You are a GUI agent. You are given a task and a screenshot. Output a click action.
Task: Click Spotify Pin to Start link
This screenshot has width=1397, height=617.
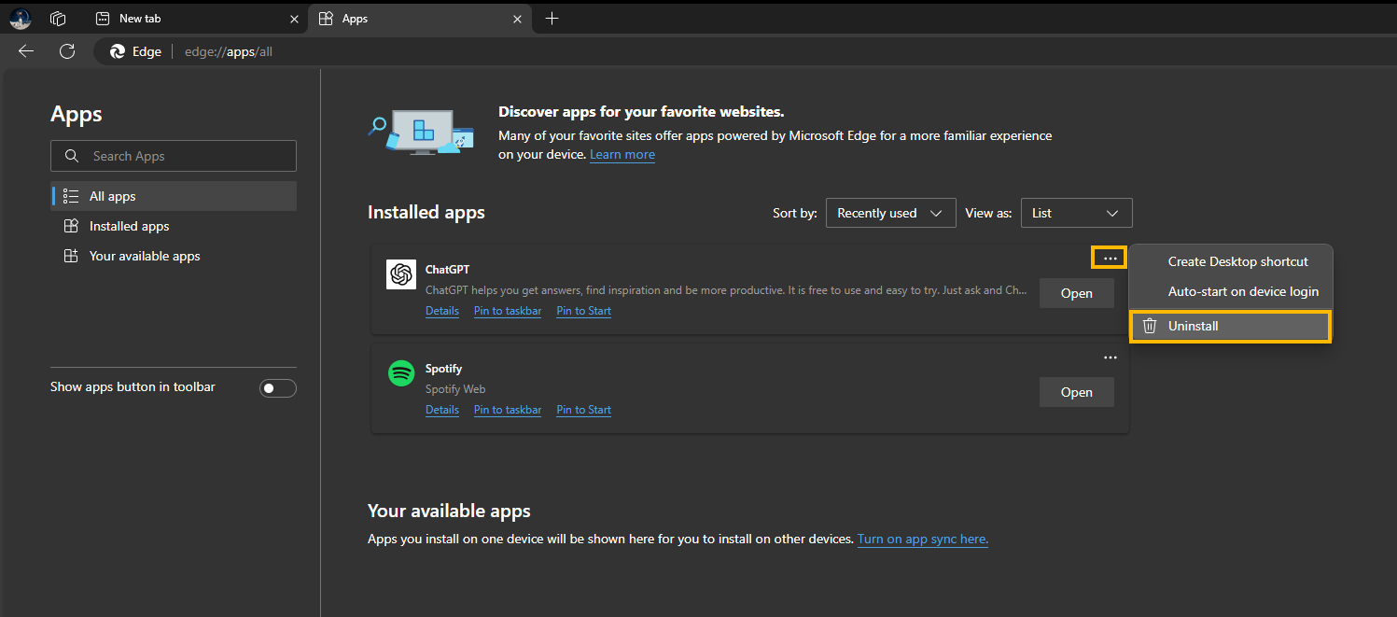[584, 410]
